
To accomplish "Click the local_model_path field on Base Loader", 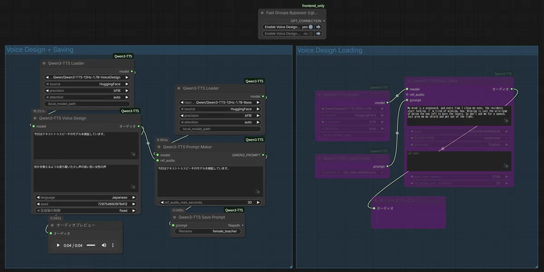I will tap(220, 129).
